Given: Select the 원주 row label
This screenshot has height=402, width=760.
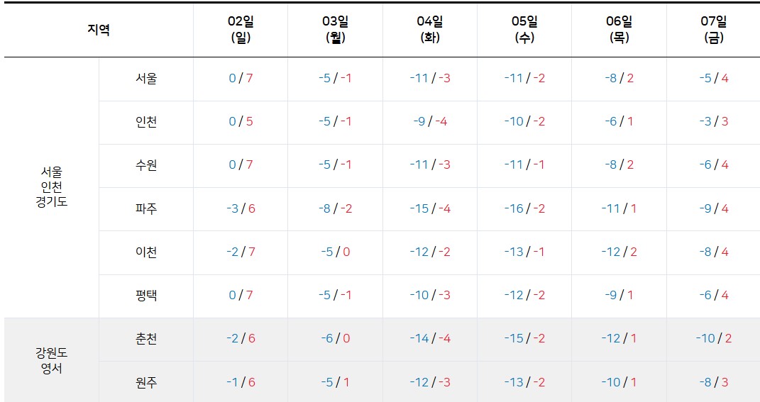Looking at the screenshot, I should [146, 383].
